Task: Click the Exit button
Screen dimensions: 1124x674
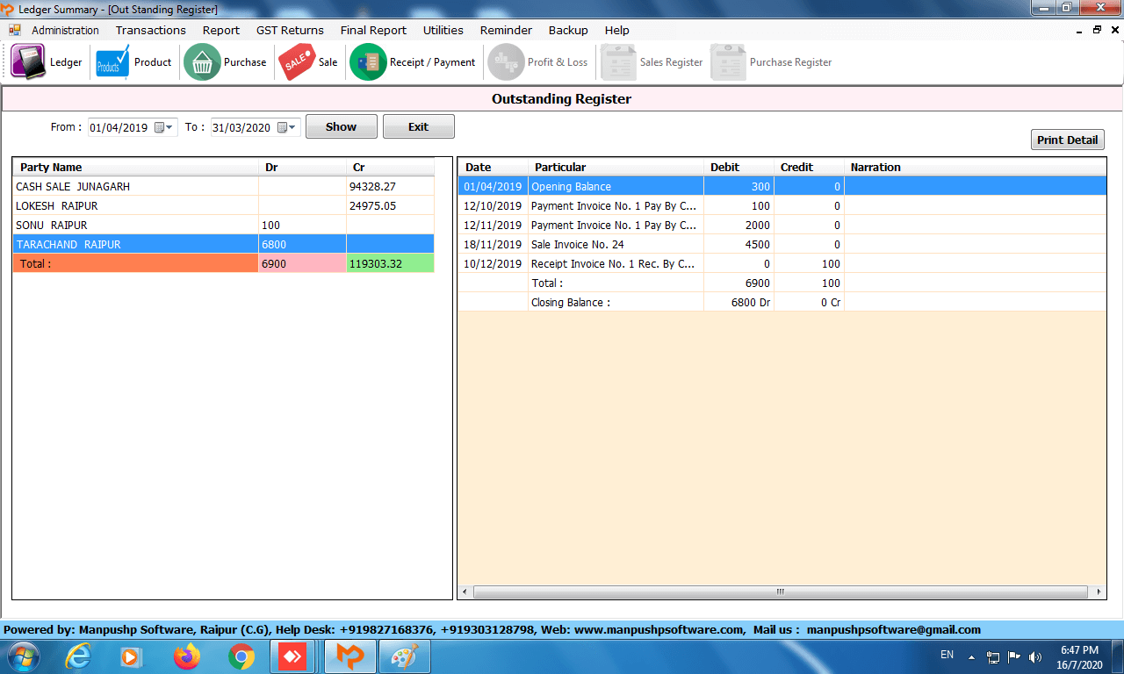Action: 419,126
